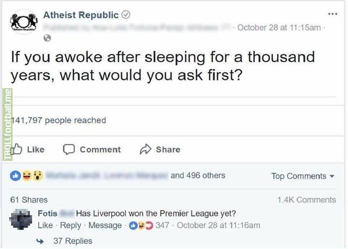Click the globe public privacy icon
This screenshot has width=348, height=249.
47,37
